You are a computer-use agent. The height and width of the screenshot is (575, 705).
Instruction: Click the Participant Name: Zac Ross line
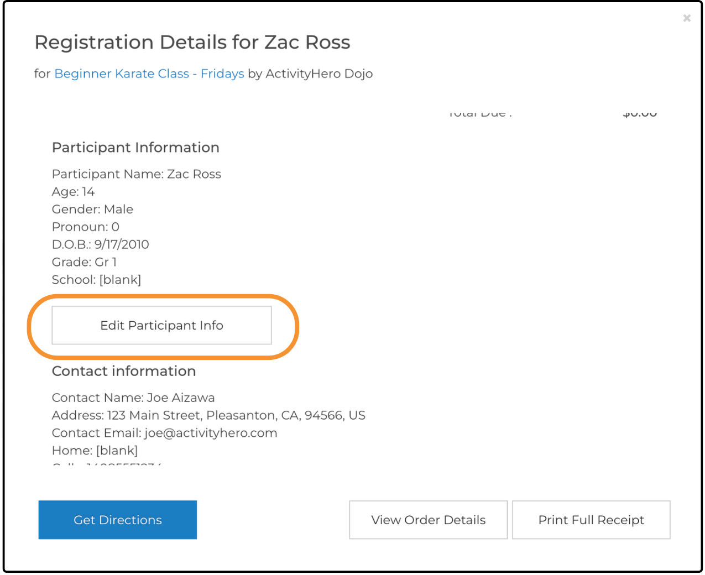[x=137, y=174]
